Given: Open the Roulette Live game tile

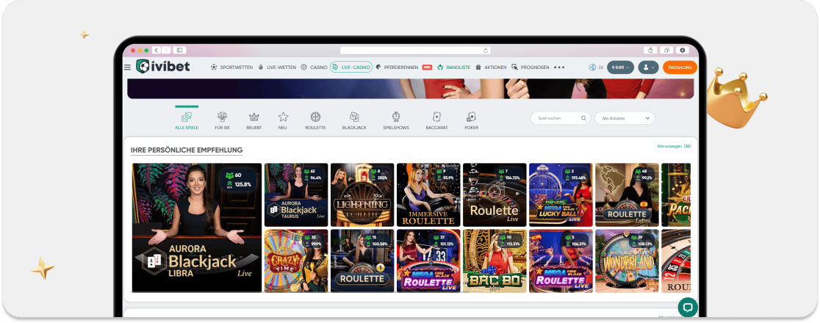Looking at the screenshot, I should click(x=494, y=195).
